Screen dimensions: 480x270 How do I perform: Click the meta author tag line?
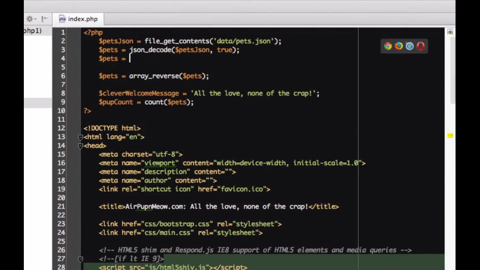(158, 181)
